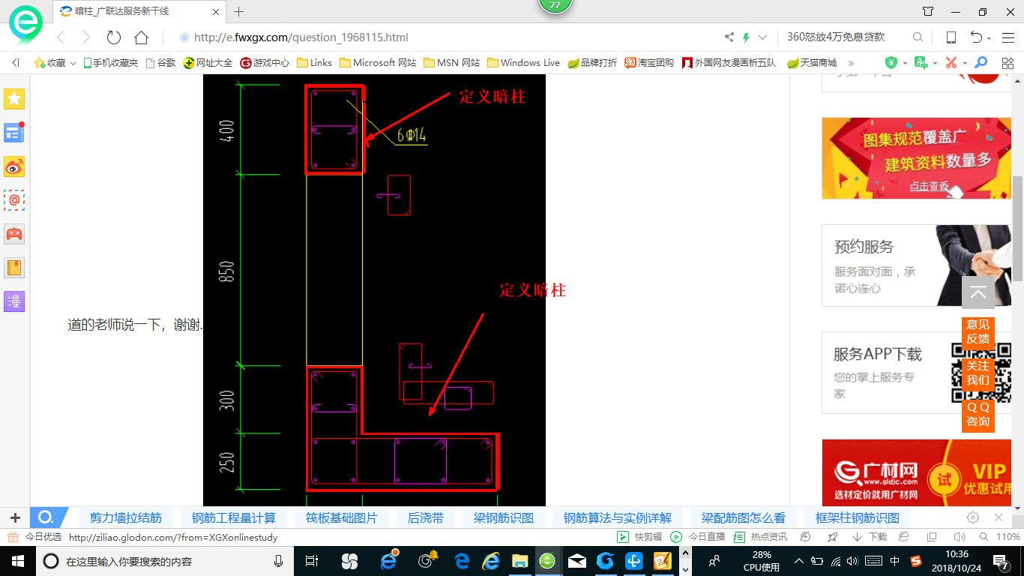The width and height of the screenshot is (1024, 576).
Task: Click the skin shirt icon in title bar
Action: tap(928, 12)
